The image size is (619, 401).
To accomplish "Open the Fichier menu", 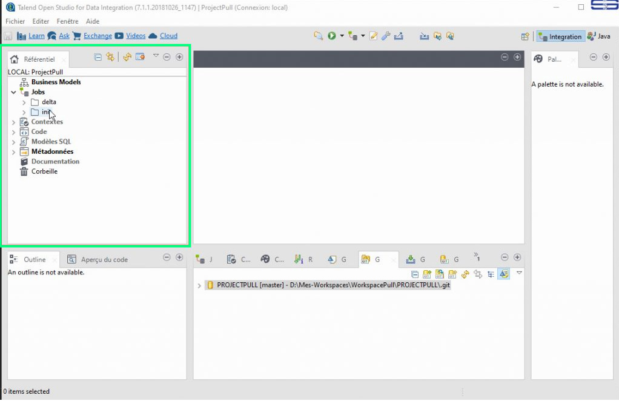I will tap(15, 21).
